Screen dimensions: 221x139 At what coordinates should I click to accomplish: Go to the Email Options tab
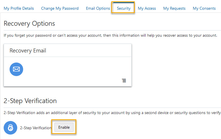pos(98,8)
